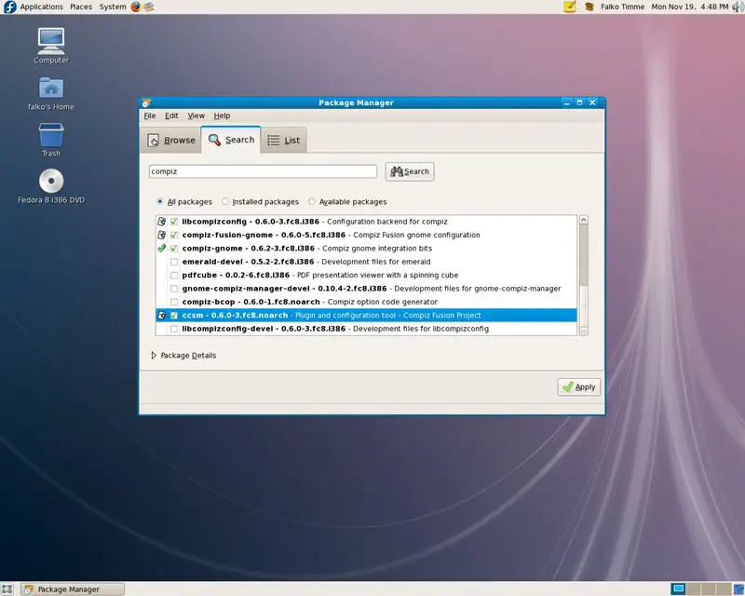Select the Installed packages radio button
This screenshot has height=596, width=745.
pos(225,201)
